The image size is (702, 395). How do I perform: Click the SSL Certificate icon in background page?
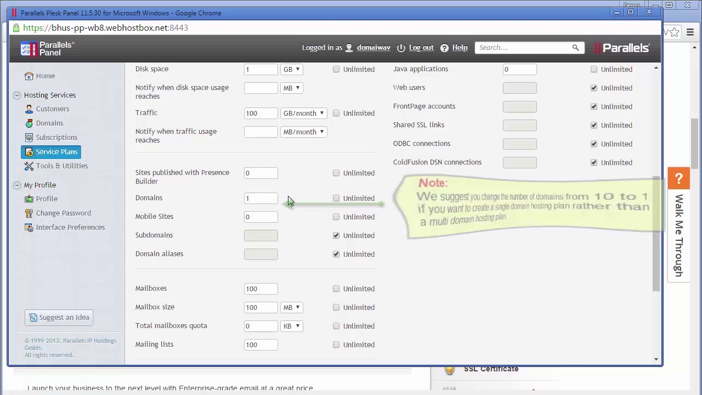(450, 369)
